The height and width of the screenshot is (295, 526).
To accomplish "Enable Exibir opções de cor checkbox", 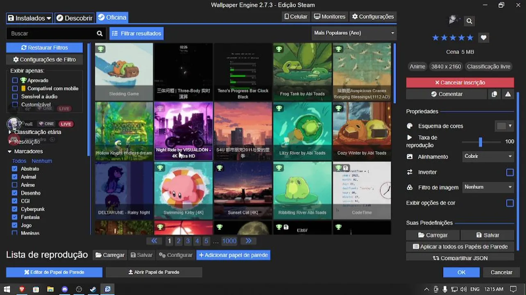I will pyautogui.click(x=510, y=203).
